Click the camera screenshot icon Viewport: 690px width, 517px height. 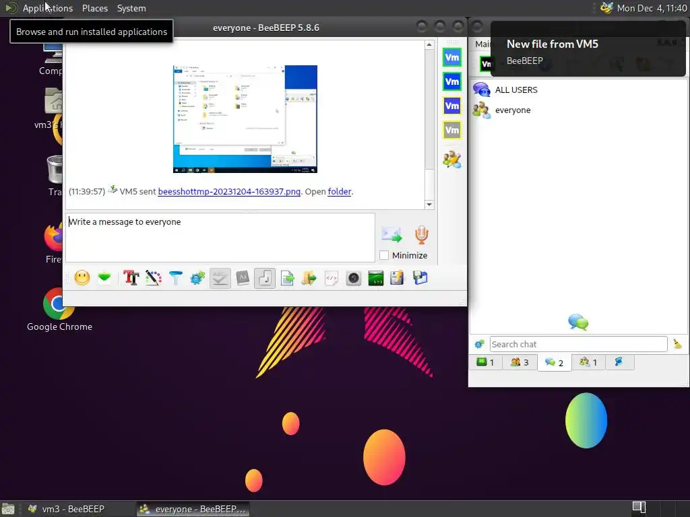coord(353,278)
